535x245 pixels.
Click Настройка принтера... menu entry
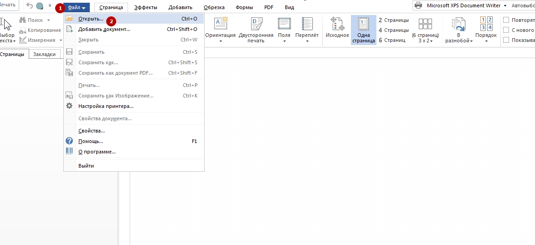106,106
